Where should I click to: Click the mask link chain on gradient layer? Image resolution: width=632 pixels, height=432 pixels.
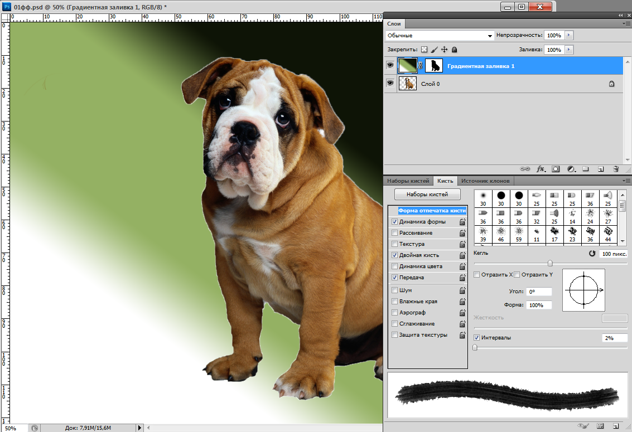[x=421, y=66]
